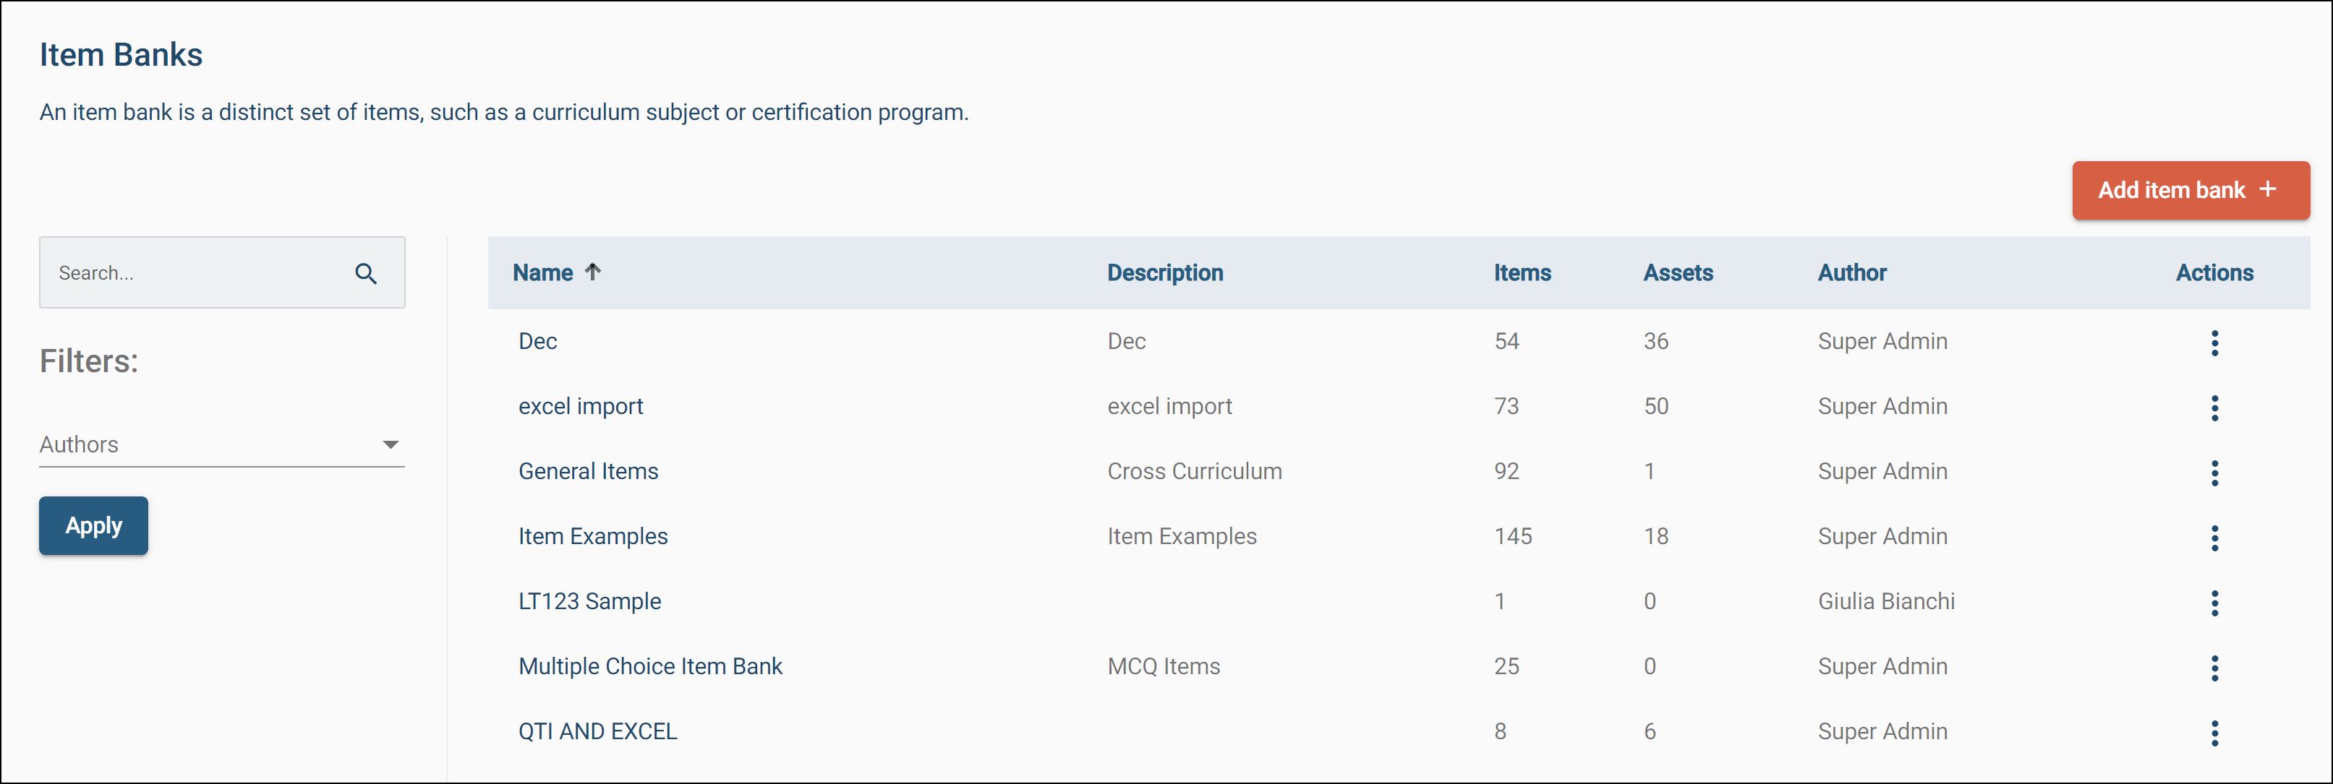Open the Authors filter dropdown
Viewport: 2333px width, 784px height.
pyautogui.click(x=222, y=444)
